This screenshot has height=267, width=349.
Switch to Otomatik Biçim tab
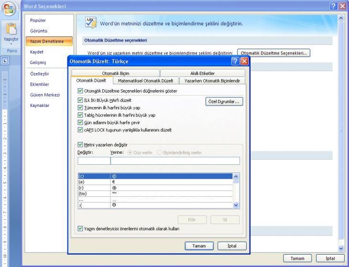coord(116,73)
